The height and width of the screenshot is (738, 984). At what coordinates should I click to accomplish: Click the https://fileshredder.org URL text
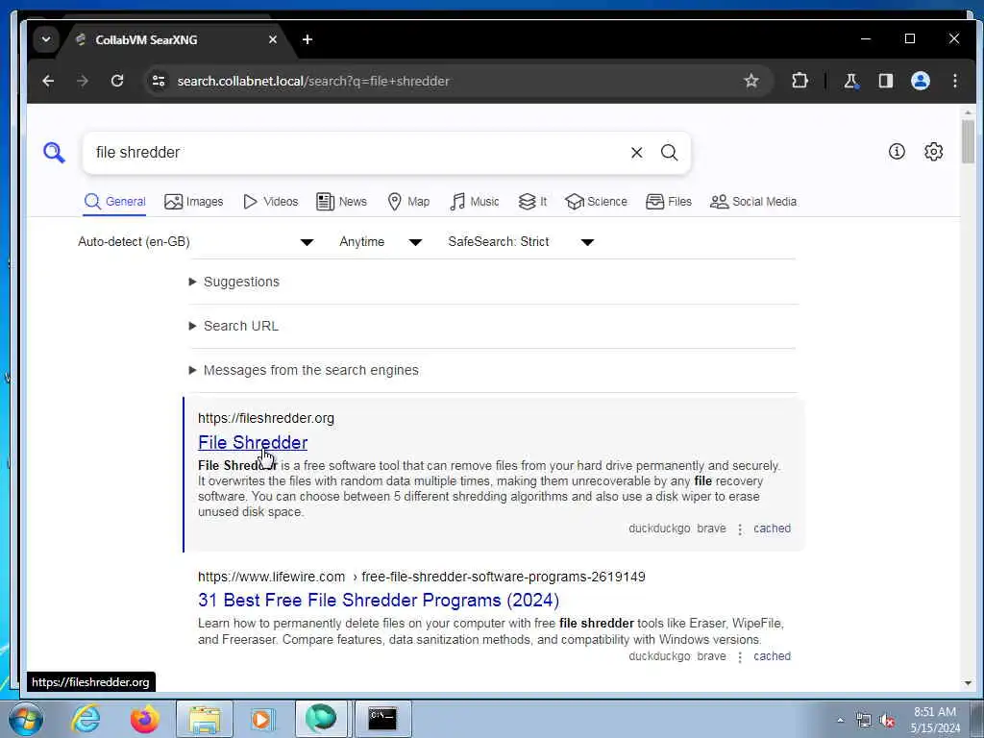[266, 418]
